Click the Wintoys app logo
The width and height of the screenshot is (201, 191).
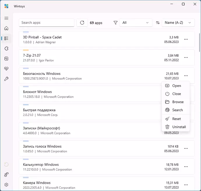(x=6, y=6)
